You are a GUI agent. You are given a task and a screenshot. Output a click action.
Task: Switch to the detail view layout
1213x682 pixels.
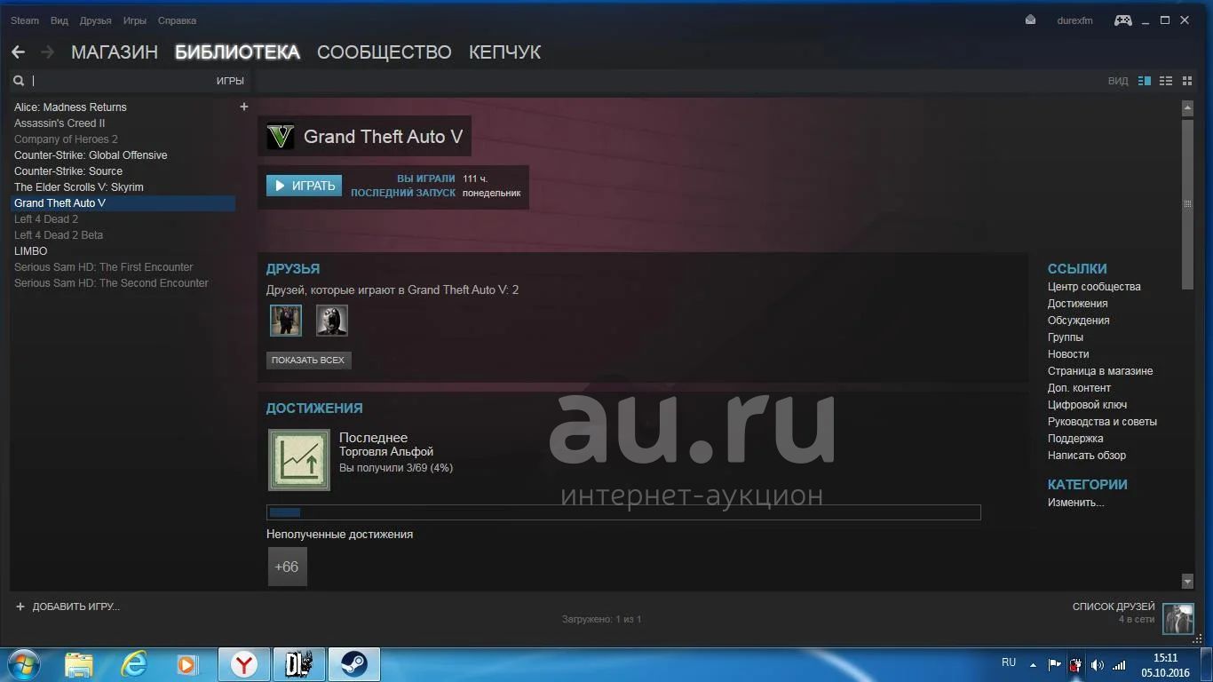pos(1145,81)
